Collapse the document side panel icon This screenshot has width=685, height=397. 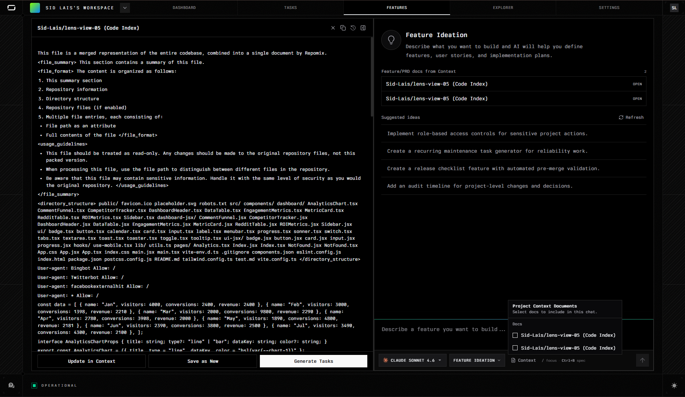coord(363,28)
